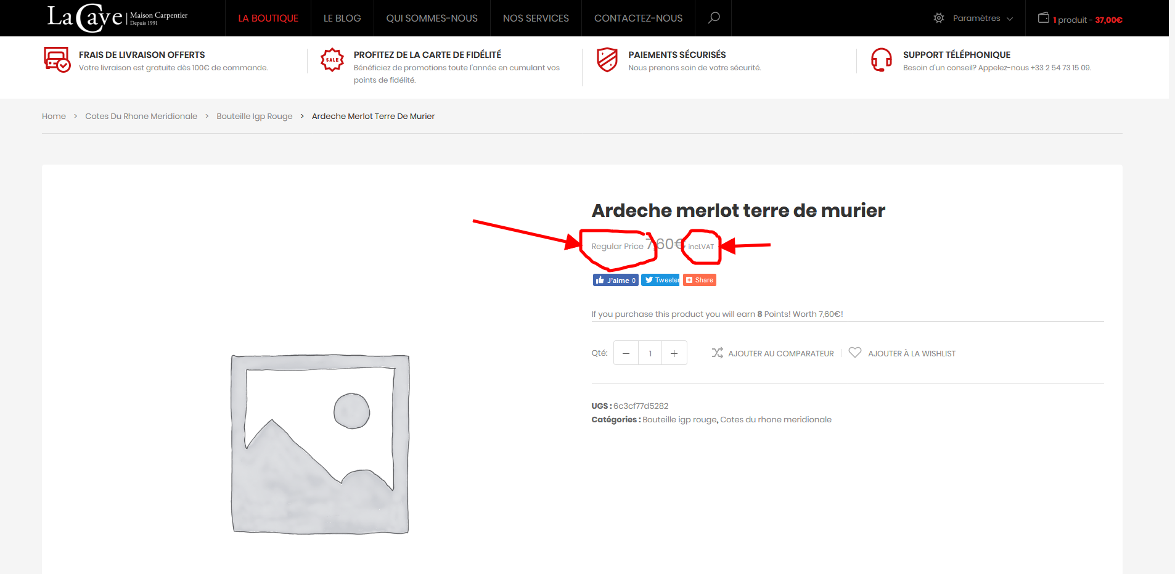Expand the Paramètres dropdown chevron
Screen dimensions: 1175x574
click(1010, 18)
